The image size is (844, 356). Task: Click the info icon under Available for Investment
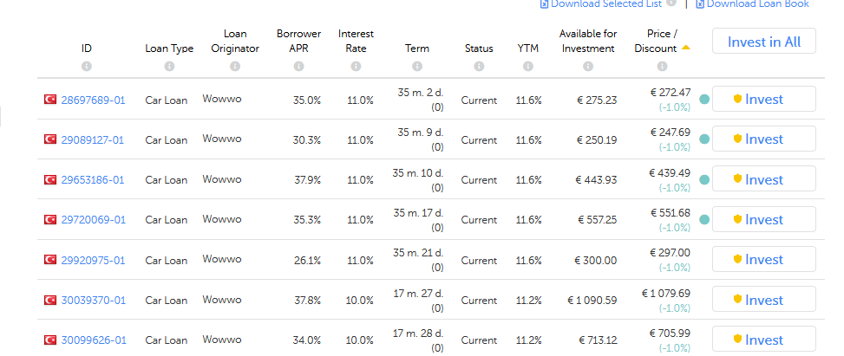pyautogui.click(x=589, y=67)
